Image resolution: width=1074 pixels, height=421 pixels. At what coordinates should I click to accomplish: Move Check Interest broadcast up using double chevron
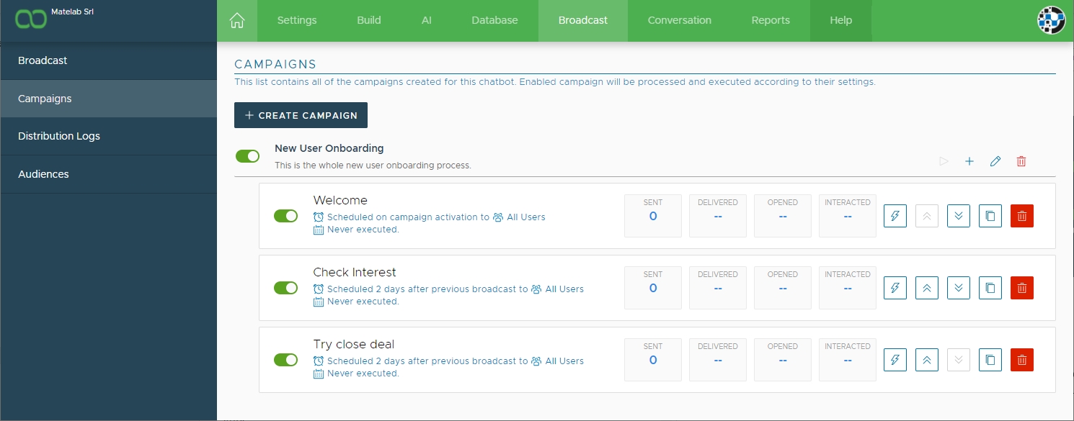927,288
